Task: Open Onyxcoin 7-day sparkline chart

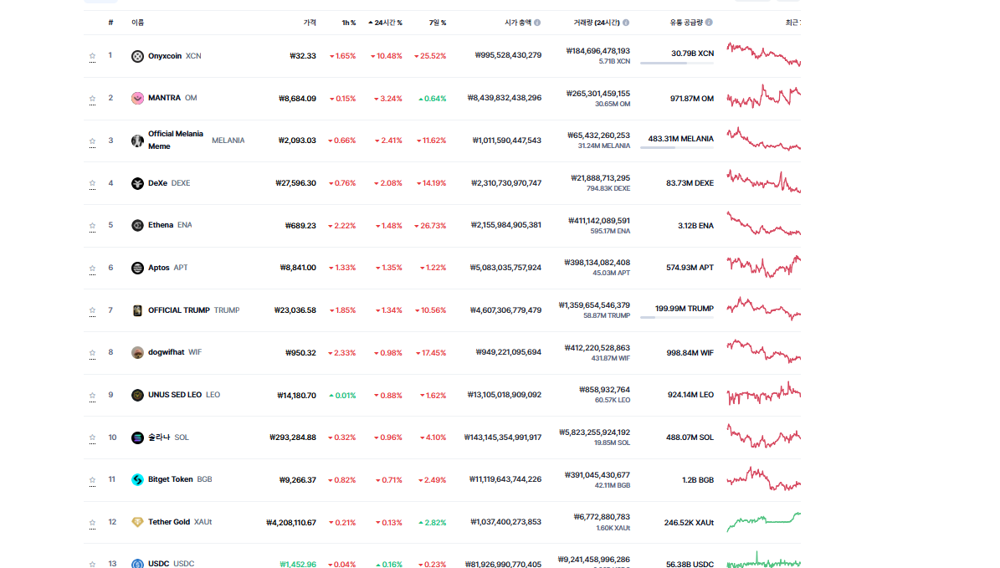Action: point(763,54)
